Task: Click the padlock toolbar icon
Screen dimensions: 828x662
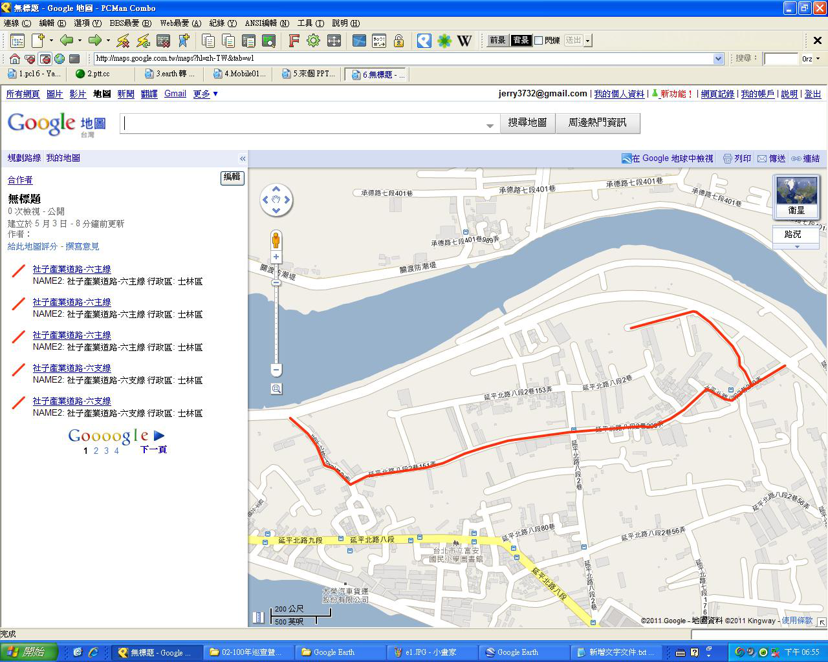Action: pyautogui.click(x=399, y=41)
